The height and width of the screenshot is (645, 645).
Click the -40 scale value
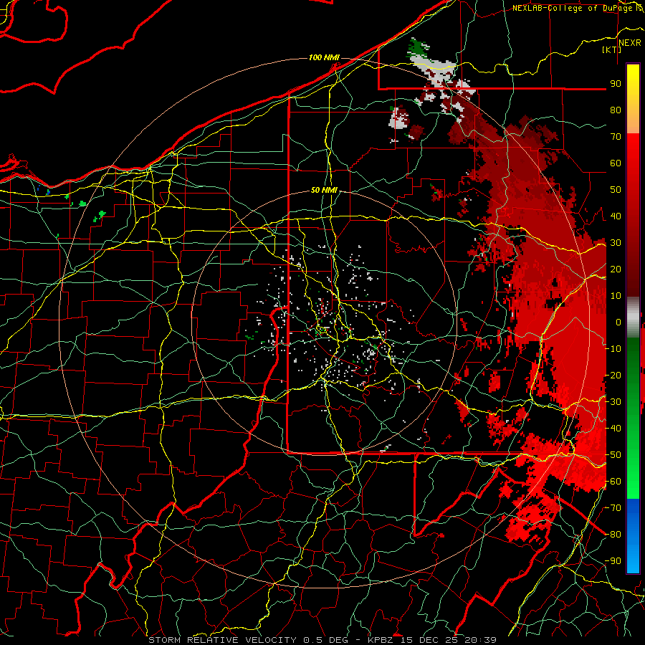pos(613,429)
